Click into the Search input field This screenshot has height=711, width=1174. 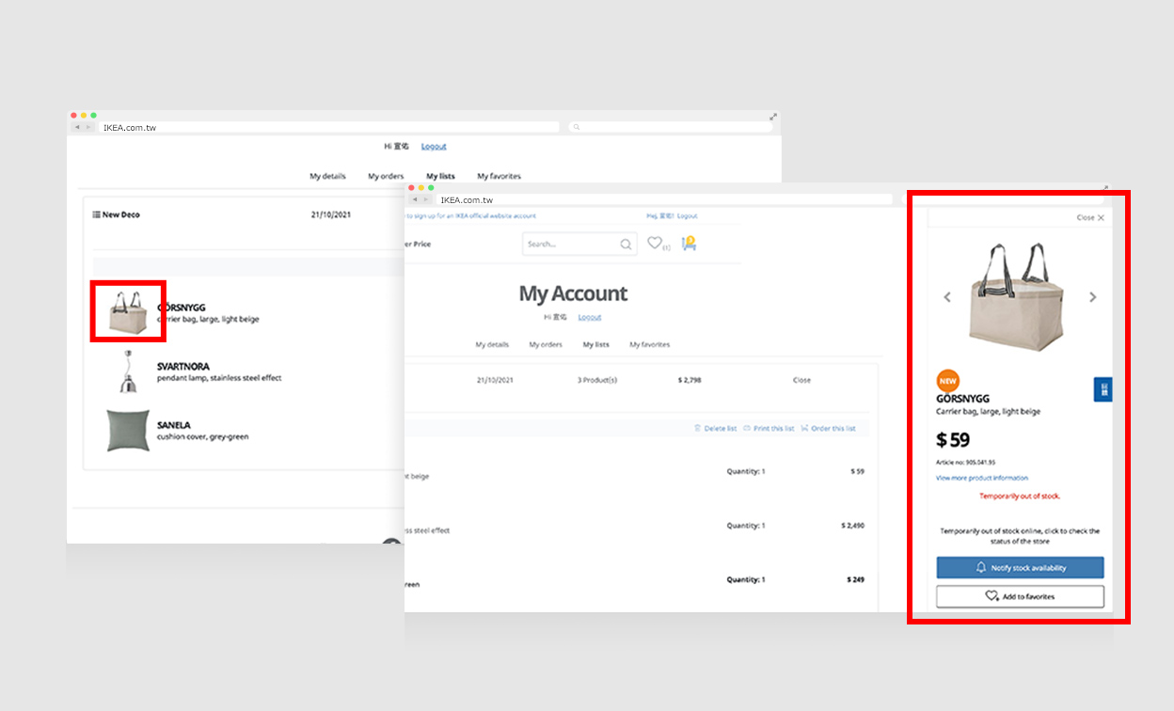569,245
